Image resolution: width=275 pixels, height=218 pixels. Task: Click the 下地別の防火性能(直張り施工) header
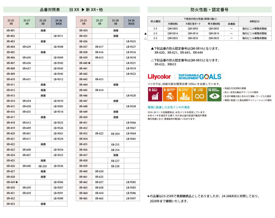coord(201,19)
